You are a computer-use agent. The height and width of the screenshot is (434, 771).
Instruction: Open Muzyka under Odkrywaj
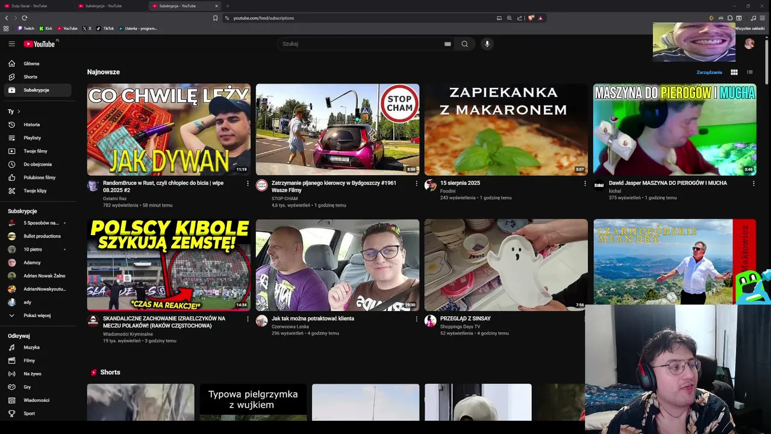click(39, 347)
